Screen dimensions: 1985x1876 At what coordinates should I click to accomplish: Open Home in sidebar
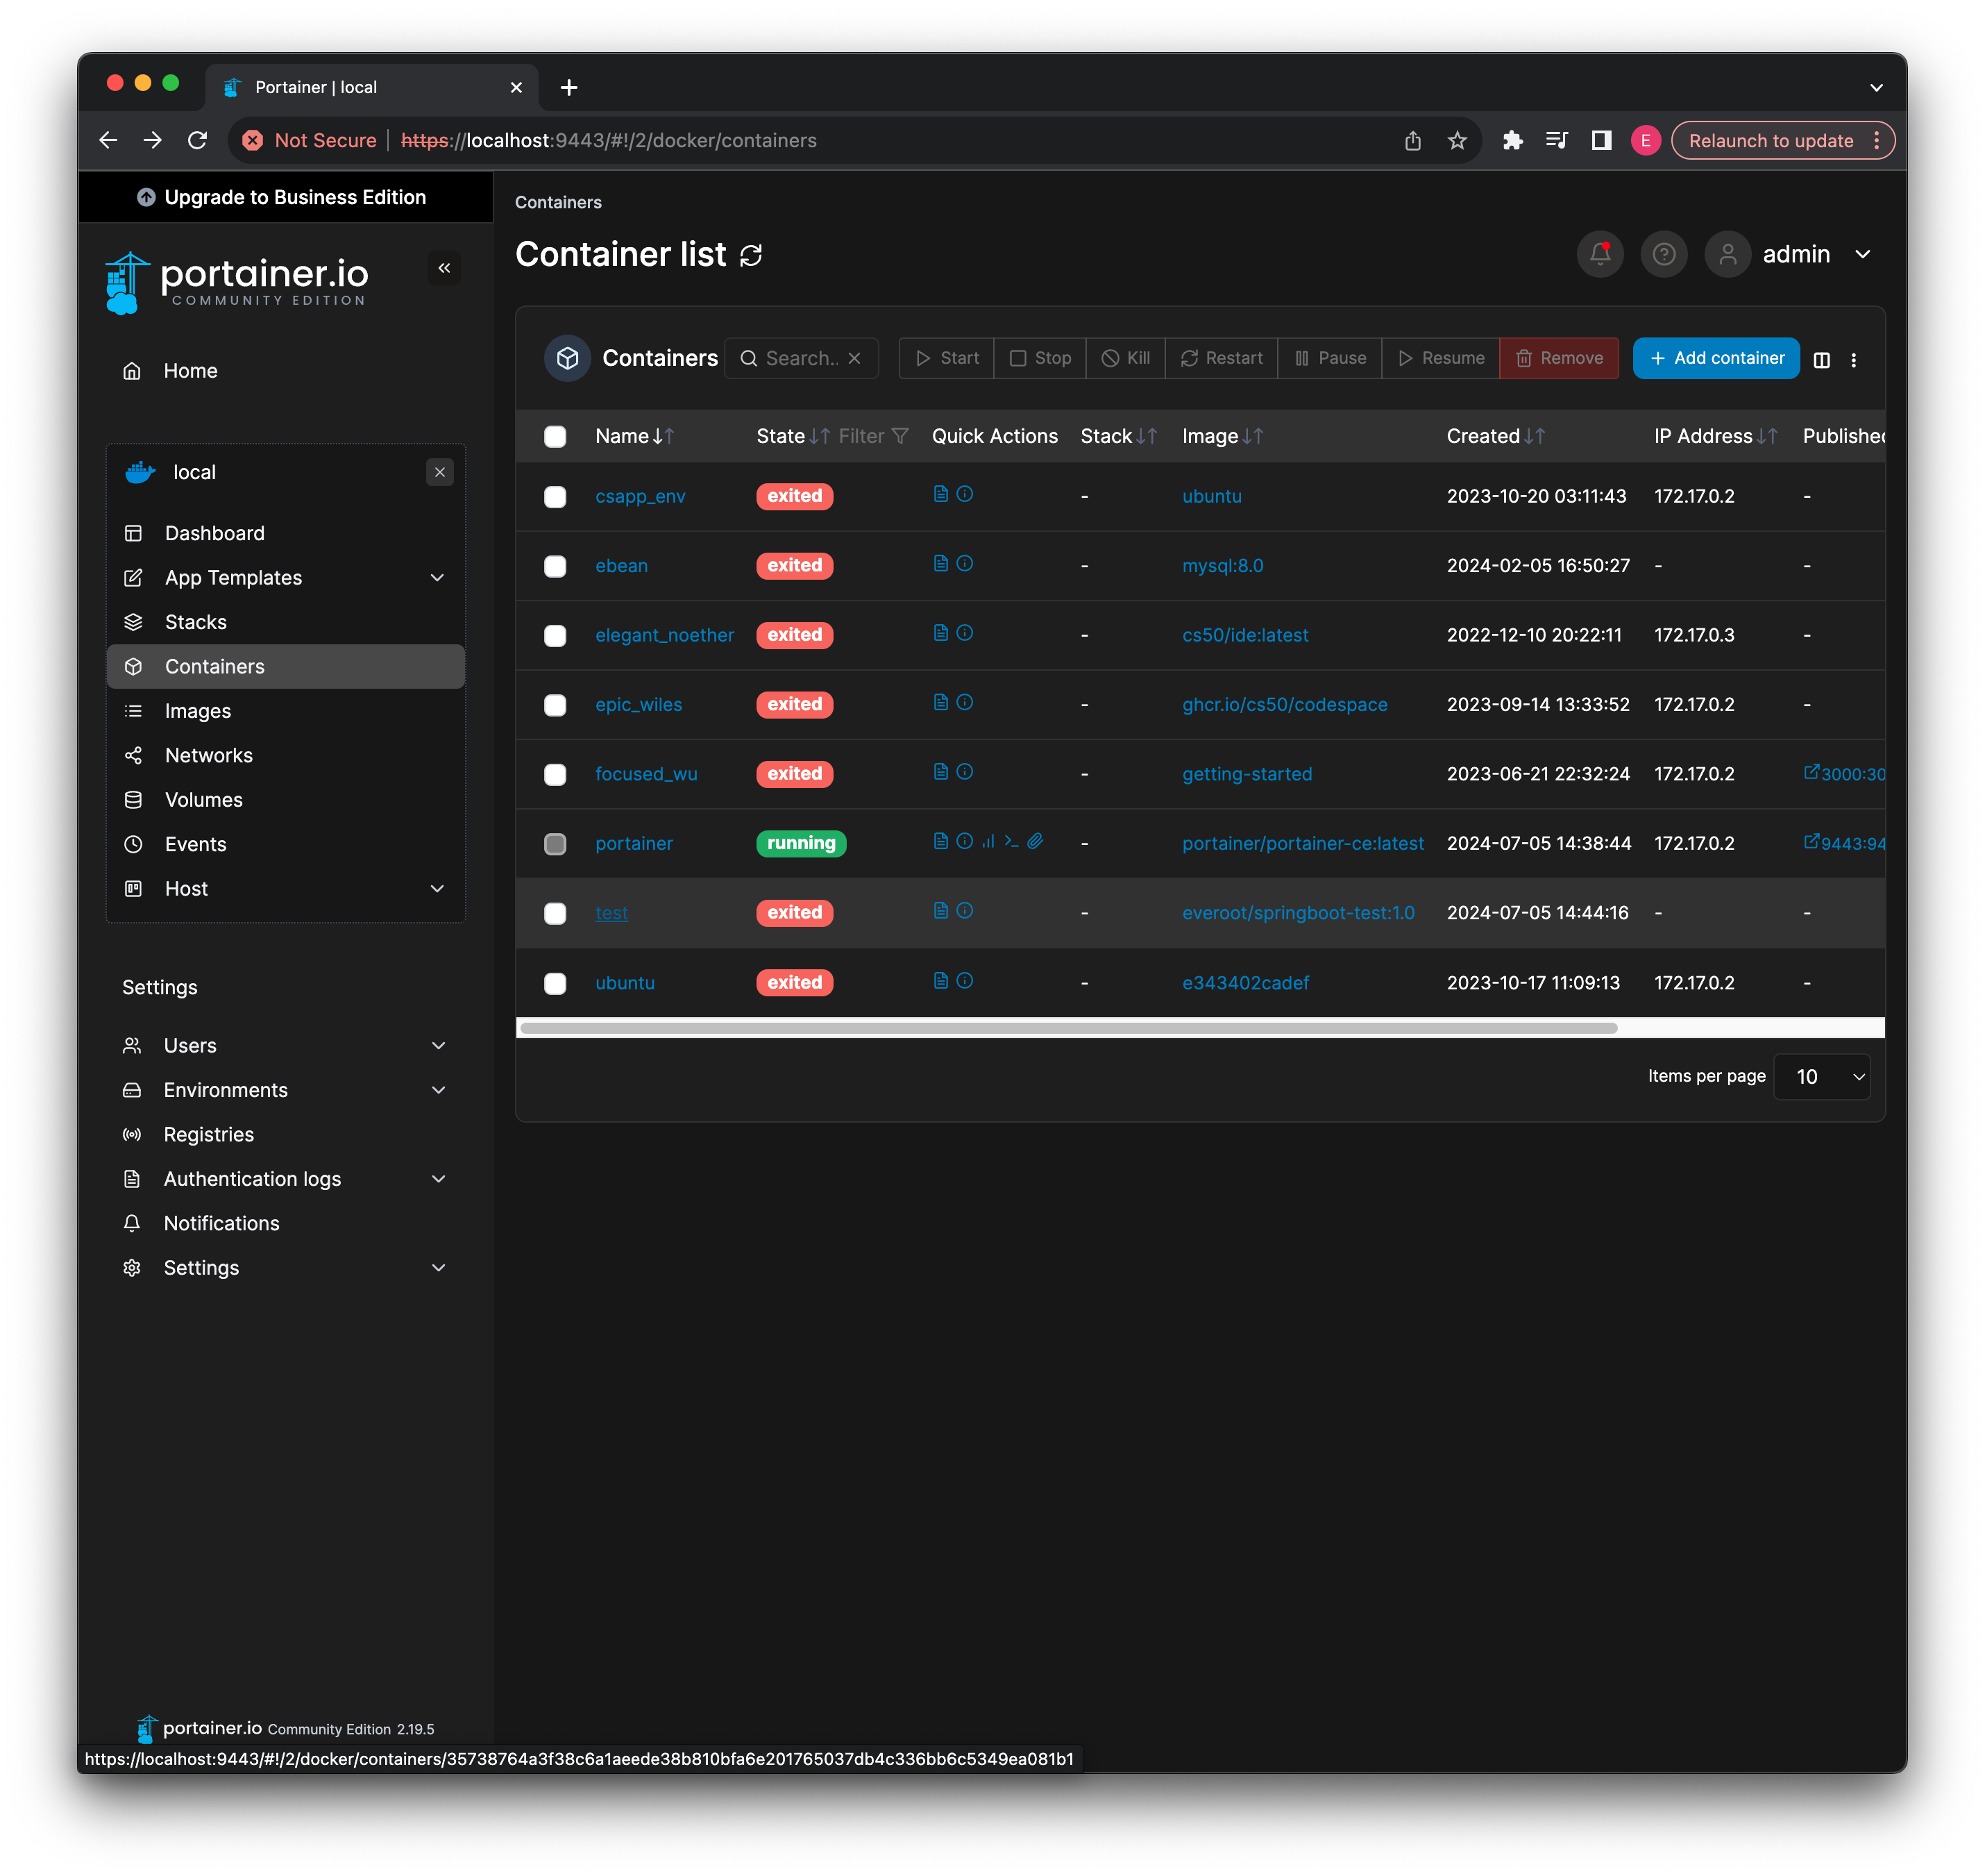[x=285, y=371]
